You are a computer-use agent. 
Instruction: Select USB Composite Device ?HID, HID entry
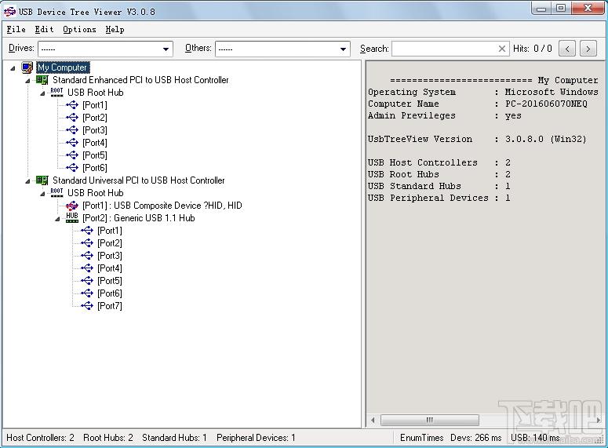point(162,206)
